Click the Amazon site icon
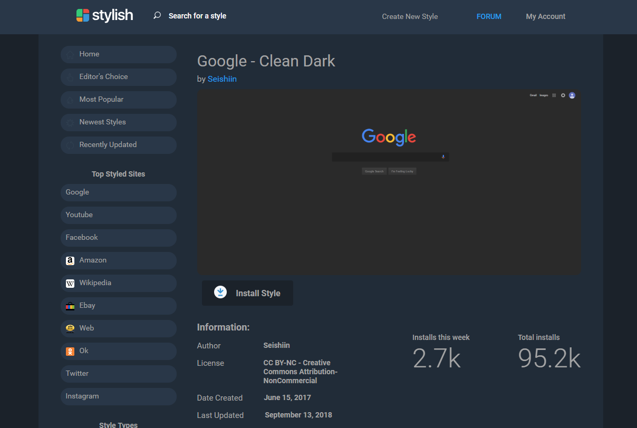Image resolution: width=637 pixels, height=428 pixels. point(70,260)
